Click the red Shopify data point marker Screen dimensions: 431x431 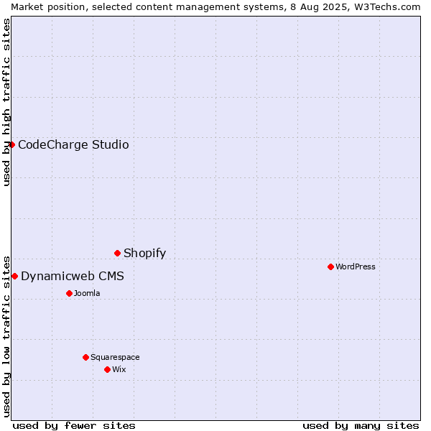tap(117, 253)
